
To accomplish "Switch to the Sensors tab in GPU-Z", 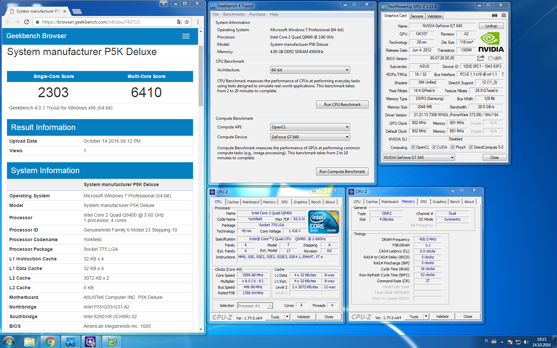I will pos(417,16).
